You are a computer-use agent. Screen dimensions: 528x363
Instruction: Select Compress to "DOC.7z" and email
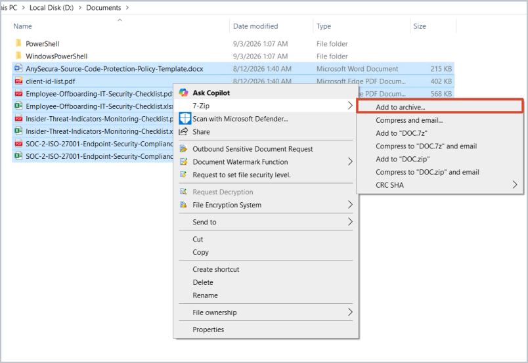[x=440, y=146]
